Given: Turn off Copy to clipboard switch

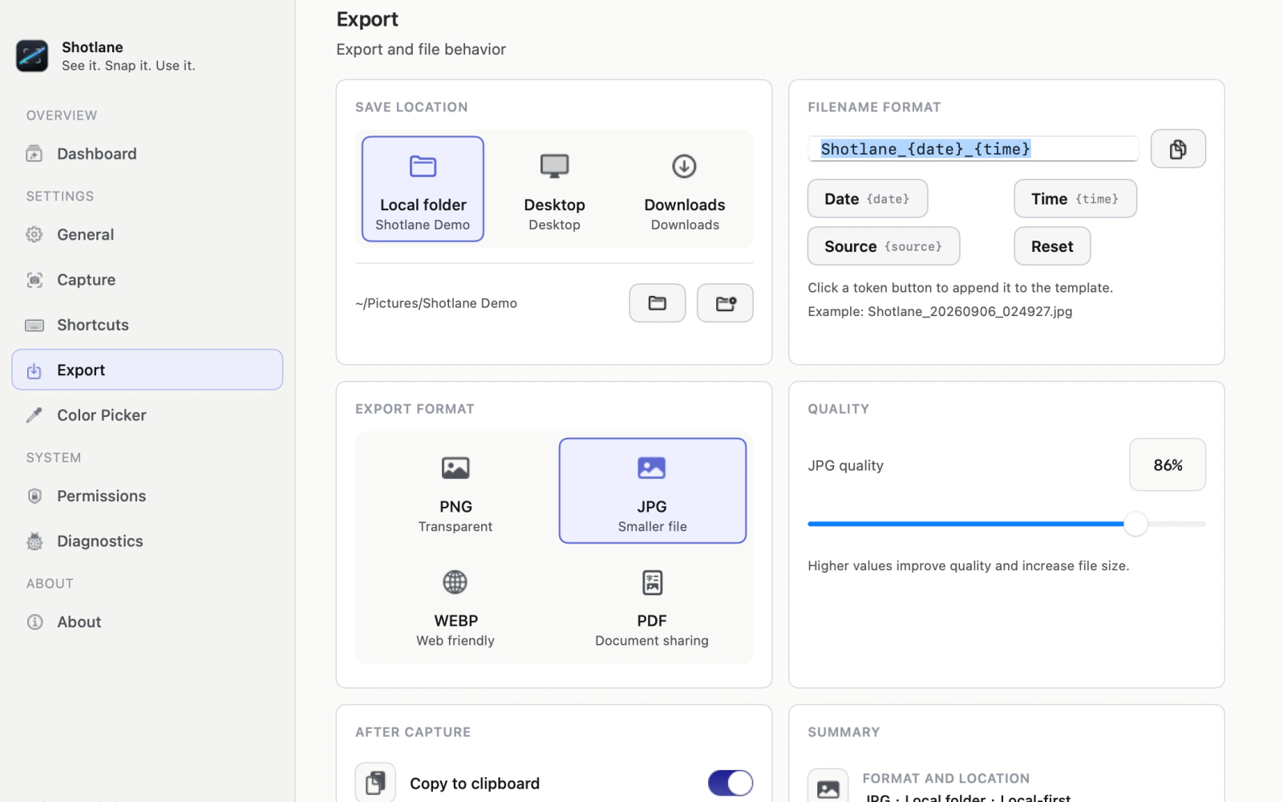Looking at the screenshot, I should (731, 783).
